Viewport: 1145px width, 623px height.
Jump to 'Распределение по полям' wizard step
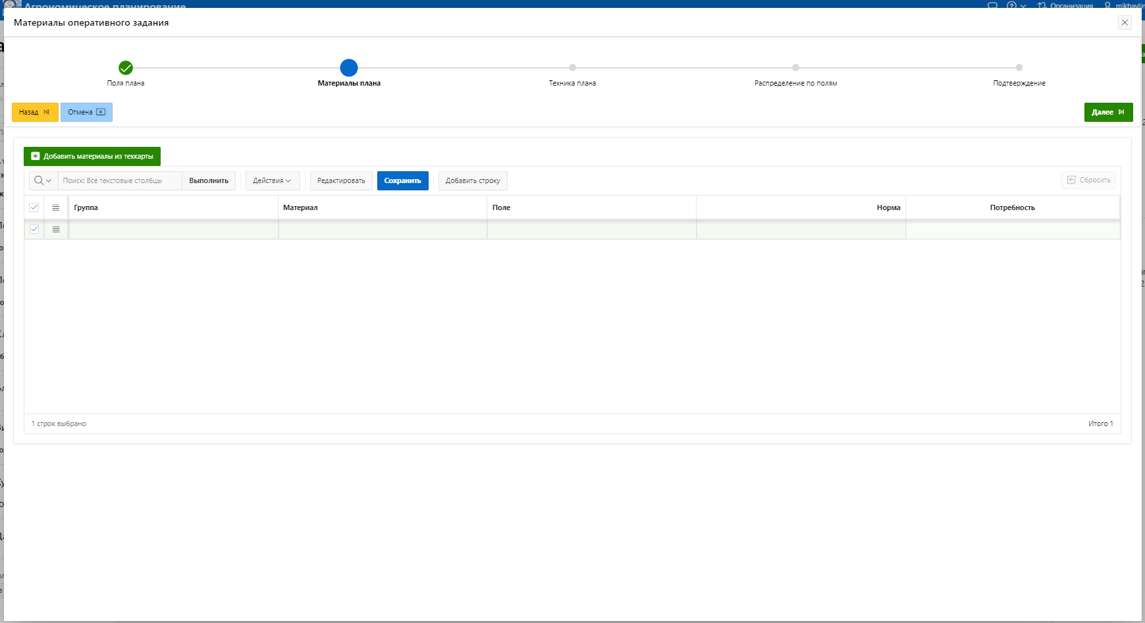[x=795, y=68]
